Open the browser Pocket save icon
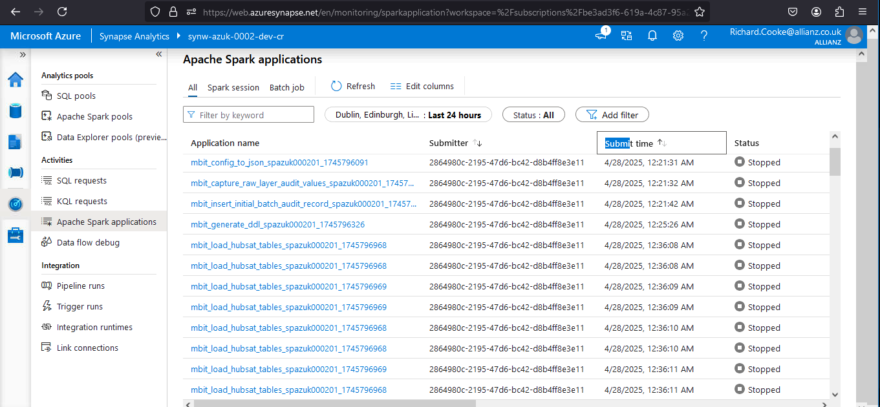Viewport: 880px width, 407px height. coord(793,12)
